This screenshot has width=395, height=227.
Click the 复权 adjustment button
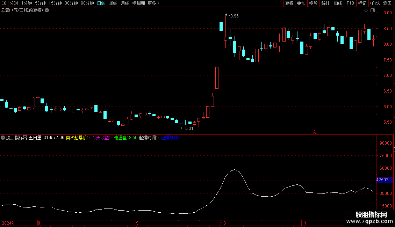click(x=289, y=3)
